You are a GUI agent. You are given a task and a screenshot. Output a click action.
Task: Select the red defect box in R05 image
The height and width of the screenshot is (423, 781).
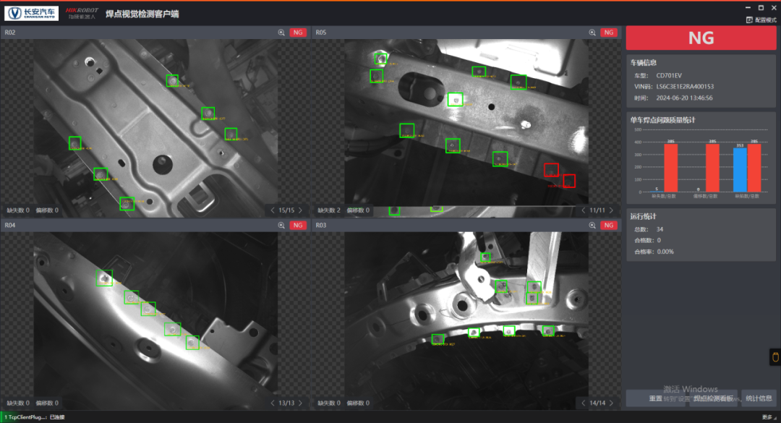pyautogui.click(x=551, y=170)
